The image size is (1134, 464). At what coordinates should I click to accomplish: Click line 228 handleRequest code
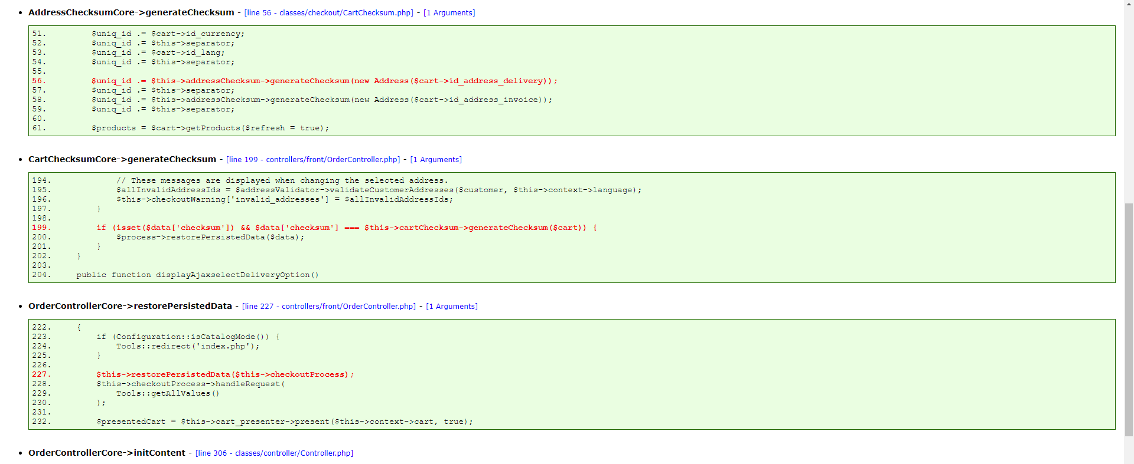tap(191, 384)
